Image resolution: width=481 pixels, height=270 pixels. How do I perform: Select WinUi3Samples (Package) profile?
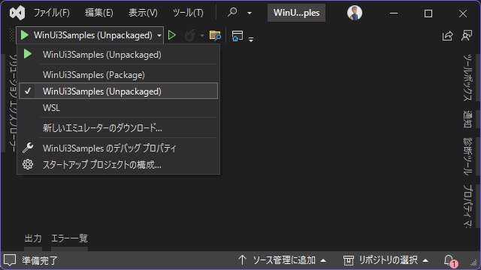119,75
